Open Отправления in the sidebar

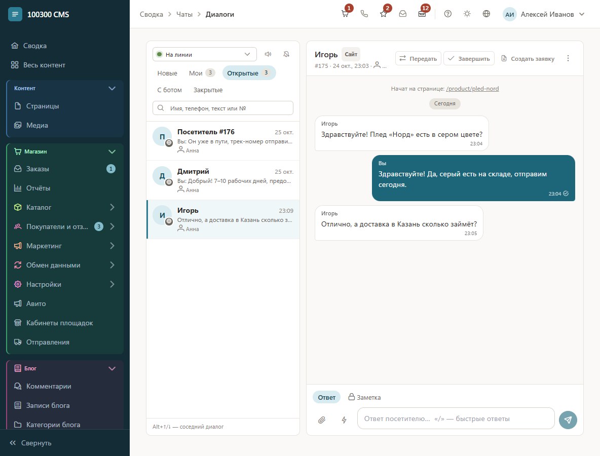(x=65, y=342)
